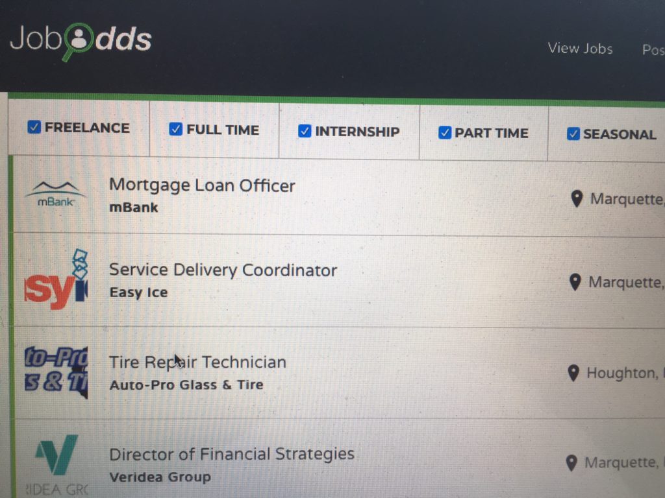Viewport: 665px width, 498px height.
Task: Click location pin for Service Delivery Coordinator
Action: click(575, 282)
